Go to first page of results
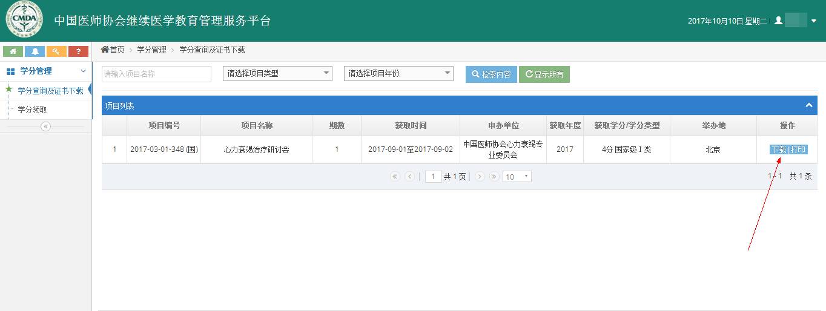826x311 pixels. click(x=395, y=177)
